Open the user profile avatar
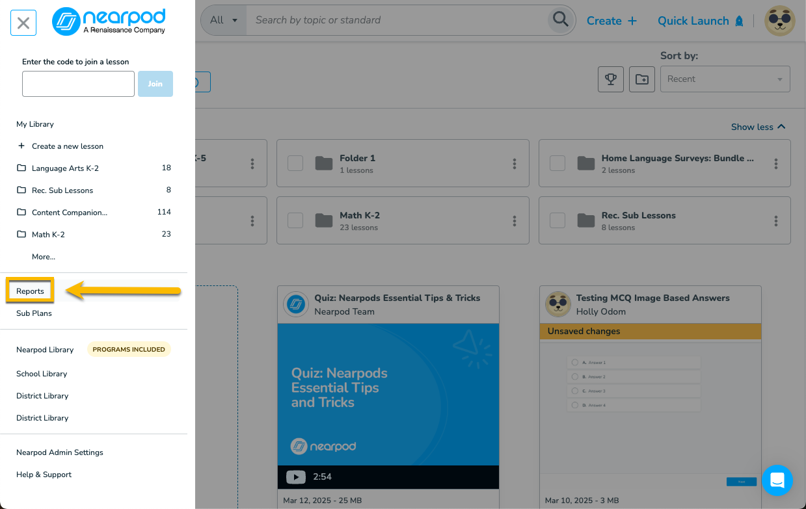 click(x=779, y=21)
